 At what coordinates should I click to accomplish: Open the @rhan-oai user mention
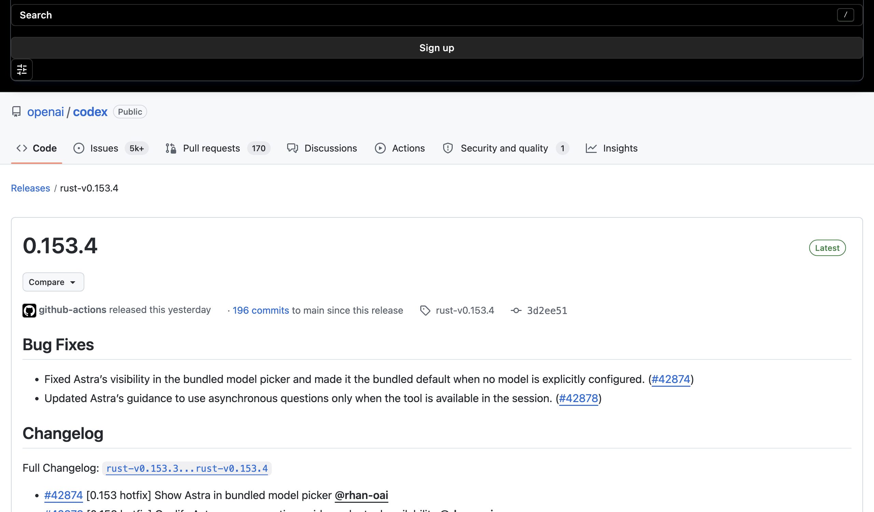[362, 495]
